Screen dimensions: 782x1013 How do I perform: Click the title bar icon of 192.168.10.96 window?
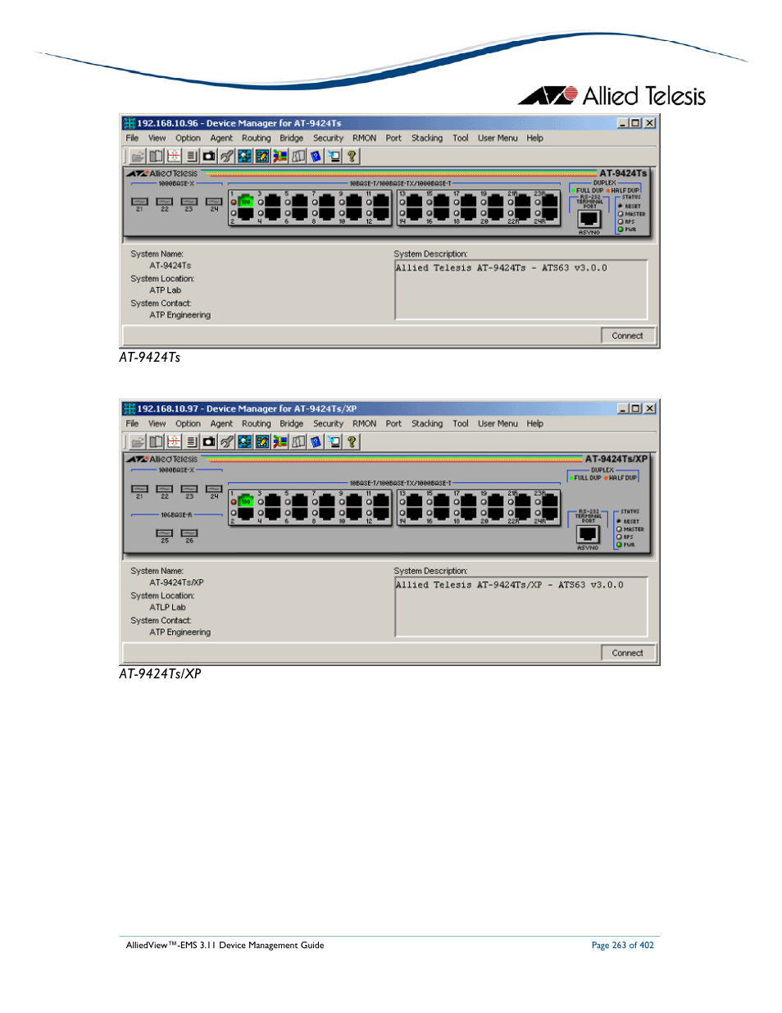[x=129, y=123]
